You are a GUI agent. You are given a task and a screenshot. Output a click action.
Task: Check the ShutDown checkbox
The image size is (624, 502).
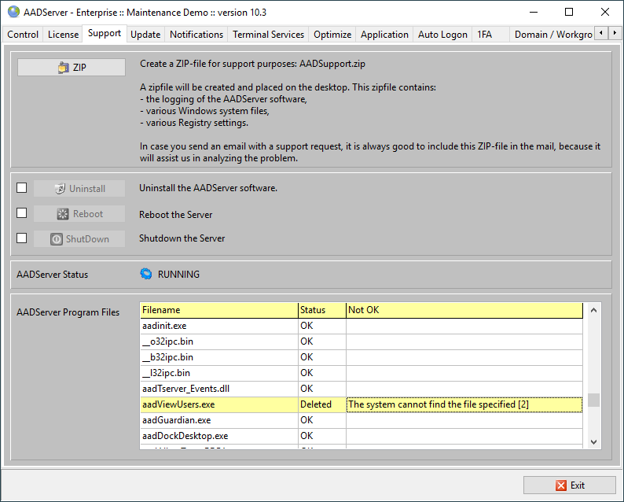pyautogui.click(x=22, y=238)
